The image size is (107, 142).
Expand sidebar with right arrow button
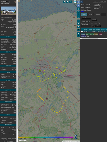78,2
